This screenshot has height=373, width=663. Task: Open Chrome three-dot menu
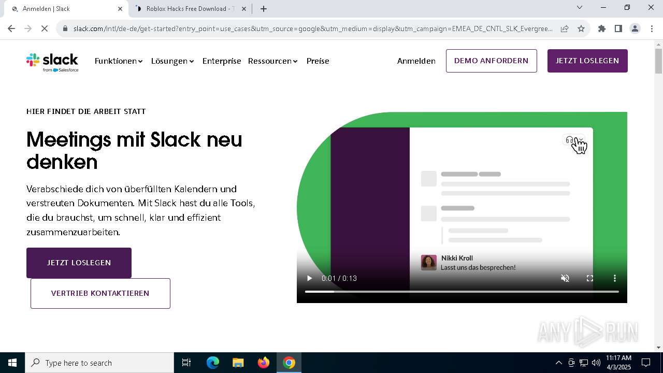[652, 28]
